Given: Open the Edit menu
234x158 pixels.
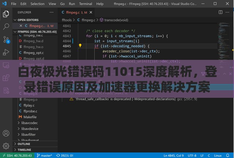Looking at the screenshot, I should [23, 4].
